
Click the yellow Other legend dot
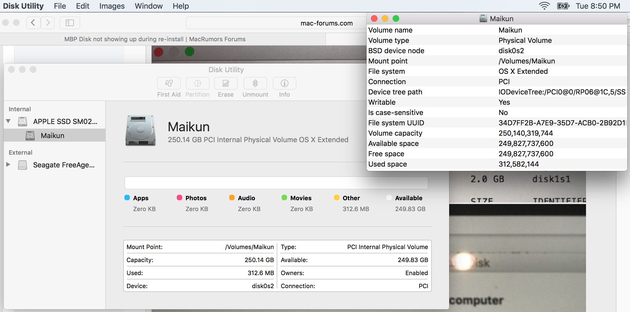pyautogui.click(x=337, y=198)
